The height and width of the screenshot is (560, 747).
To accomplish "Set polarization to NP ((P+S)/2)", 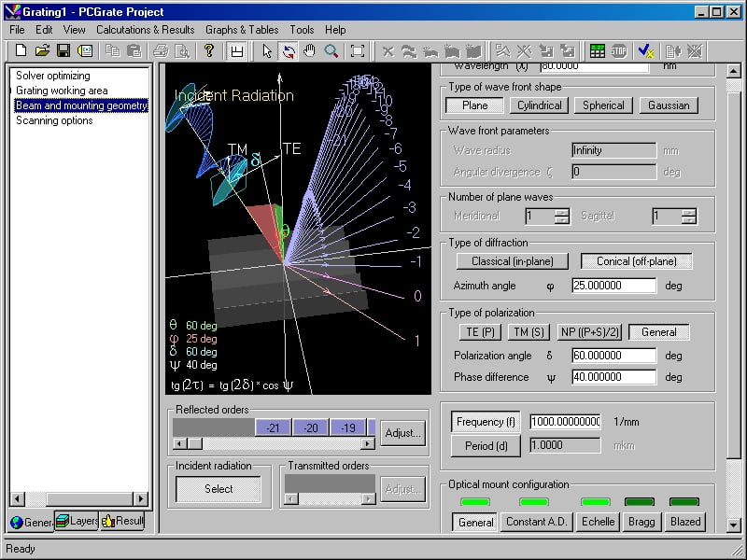I will click(x=590, y=332).
